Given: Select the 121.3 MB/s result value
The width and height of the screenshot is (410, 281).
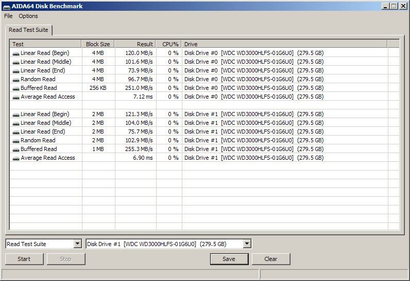Looking at the screenshot, I should pyautogui.click(x=139, y=114).
